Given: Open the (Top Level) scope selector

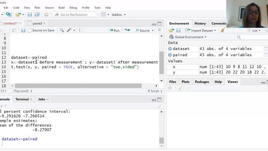Looking at the screenshot, I should tap(23, 91).
